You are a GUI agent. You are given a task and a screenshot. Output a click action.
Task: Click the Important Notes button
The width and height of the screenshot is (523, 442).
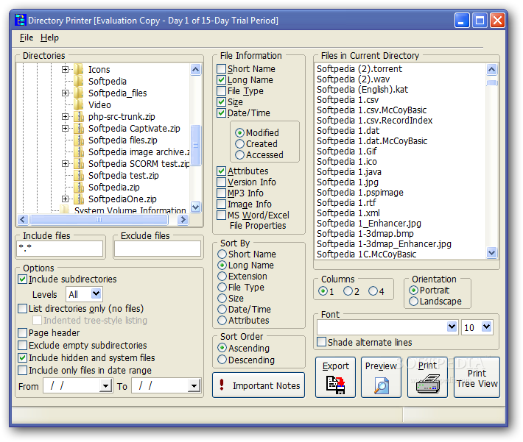click(259, 385)
